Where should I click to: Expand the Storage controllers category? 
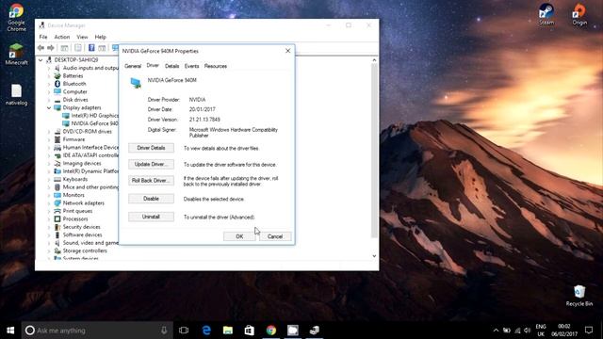49,250
